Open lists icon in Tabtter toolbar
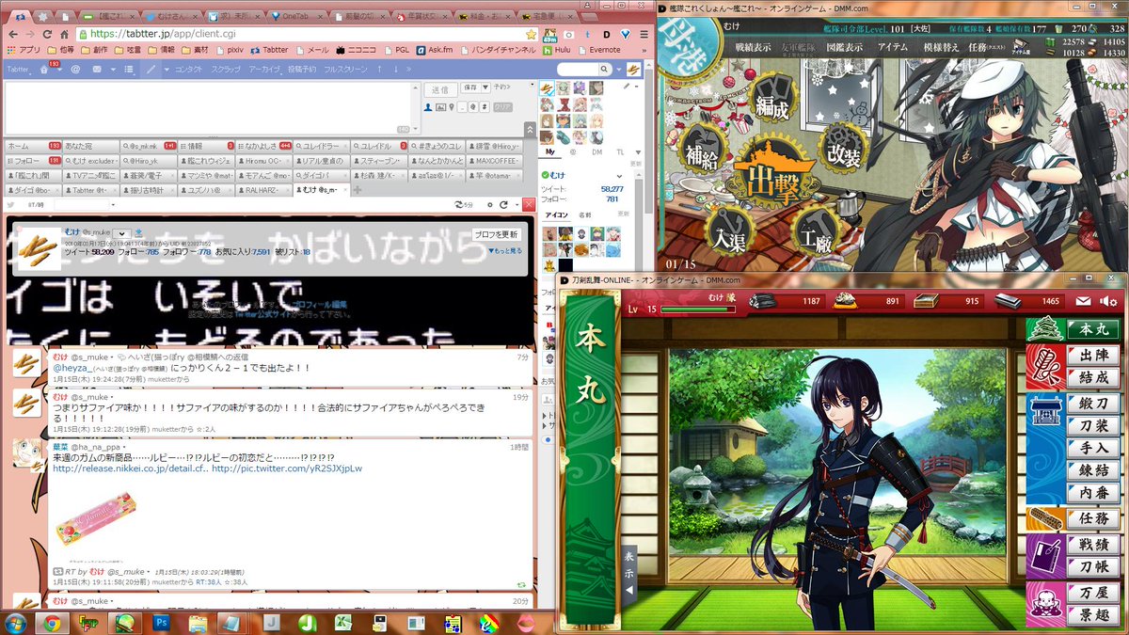1129x635 pixels. 128,70
